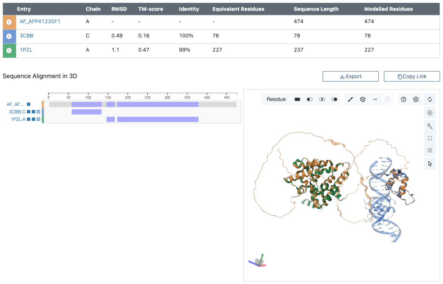Click the union selection icon after Residue
443x284 pixels.
pos(297,99)
